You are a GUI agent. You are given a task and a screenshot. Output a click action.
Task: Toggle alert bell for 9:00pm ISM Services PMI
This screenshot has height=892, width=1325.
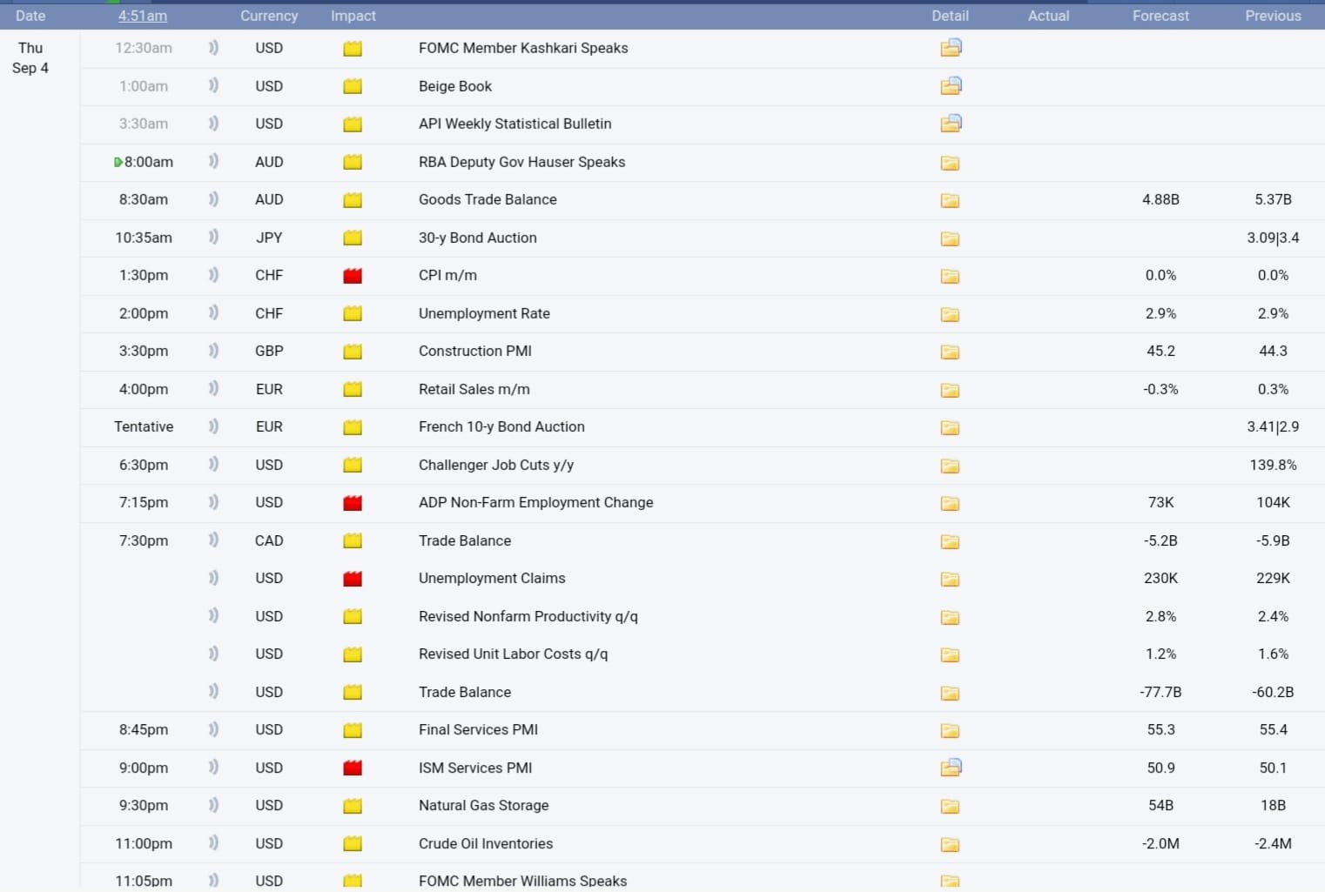coord(213,767)
